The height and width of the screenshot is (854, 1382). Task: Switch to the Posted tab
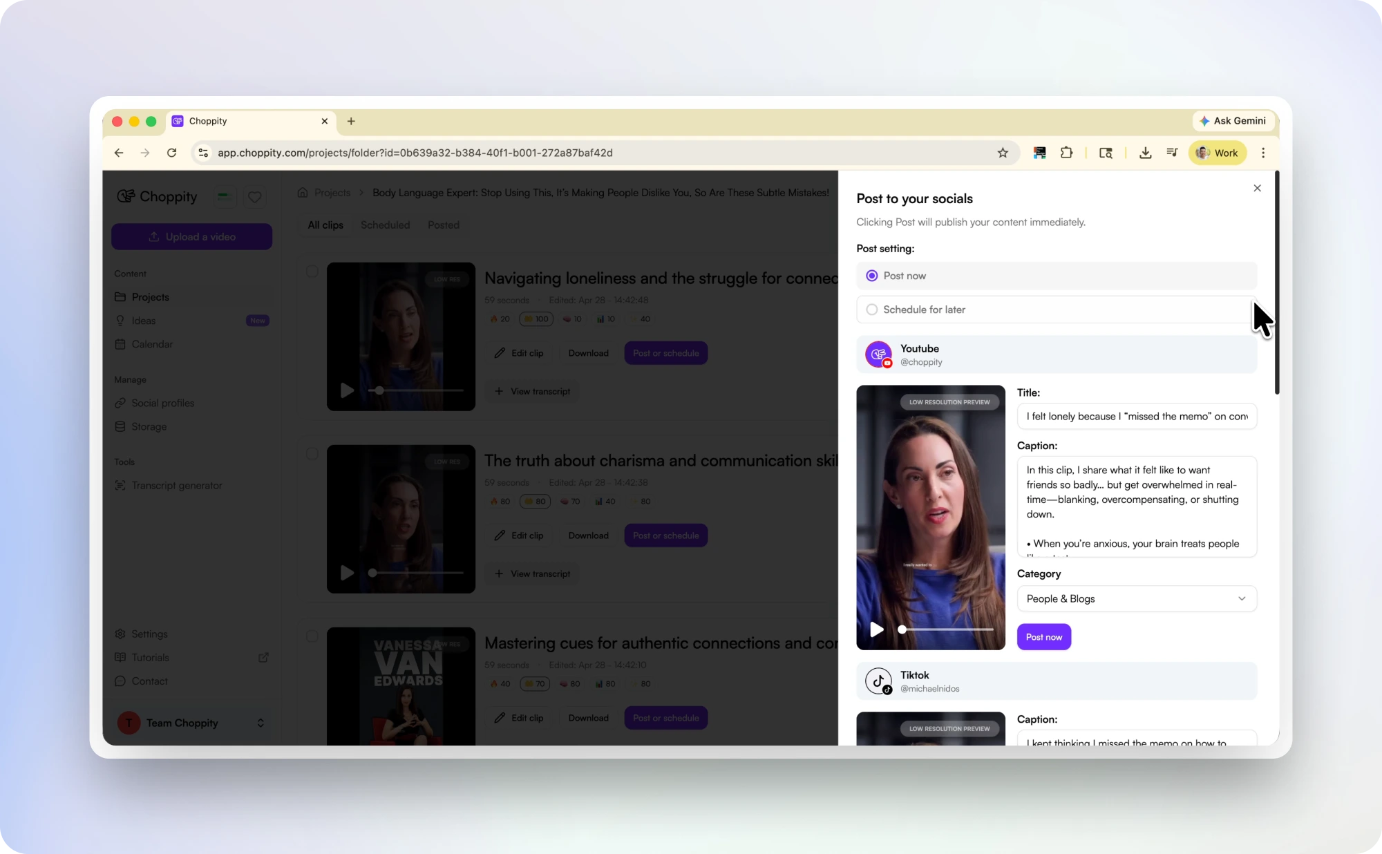tap(444, 225)
